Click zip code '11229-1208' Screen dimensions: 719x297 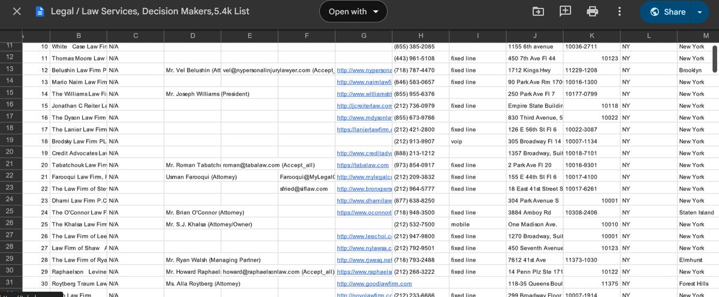click(x=581, y=70)
